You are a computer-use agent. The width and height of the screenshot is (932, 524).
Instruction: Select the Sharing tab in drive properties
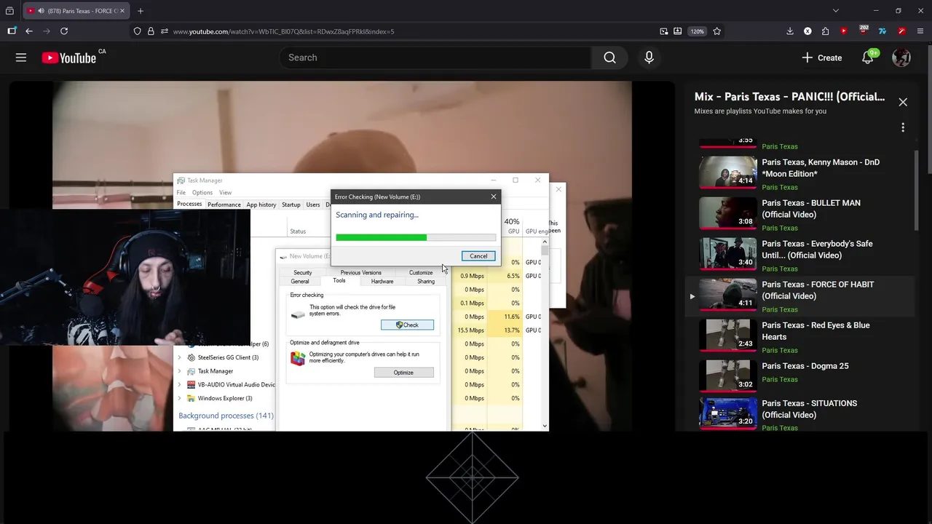point(426,282)
